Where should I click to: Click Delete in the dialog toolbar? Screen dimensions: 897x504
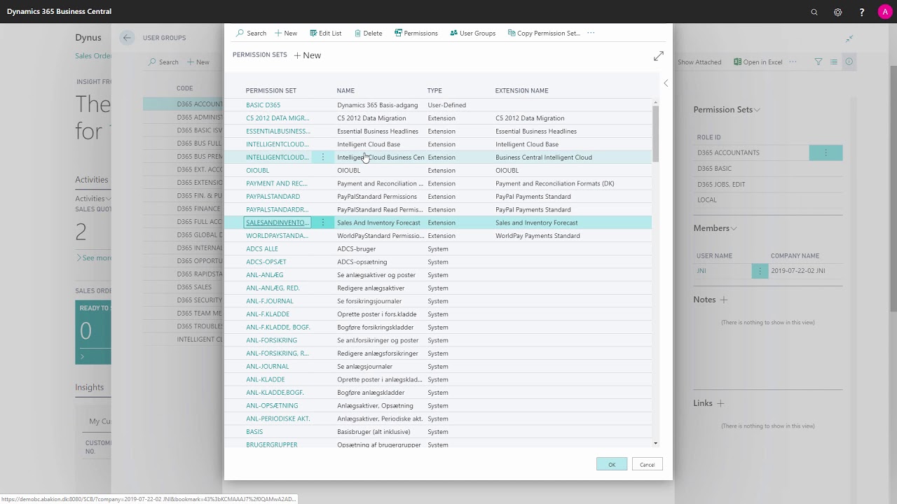(368, 33)
